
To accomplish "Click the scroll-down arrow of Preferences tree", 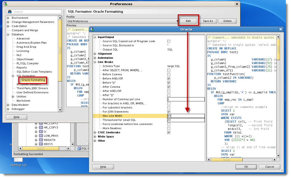I will tap(60, 110).
